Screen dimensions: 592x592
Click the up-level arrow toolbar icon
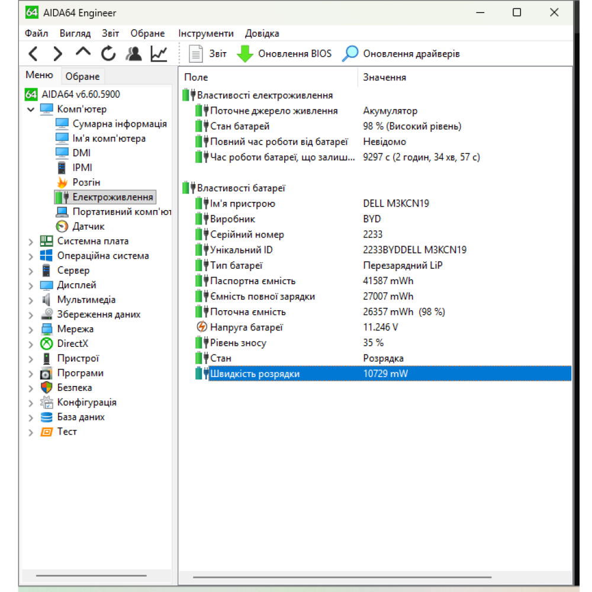tap(83, 53)
